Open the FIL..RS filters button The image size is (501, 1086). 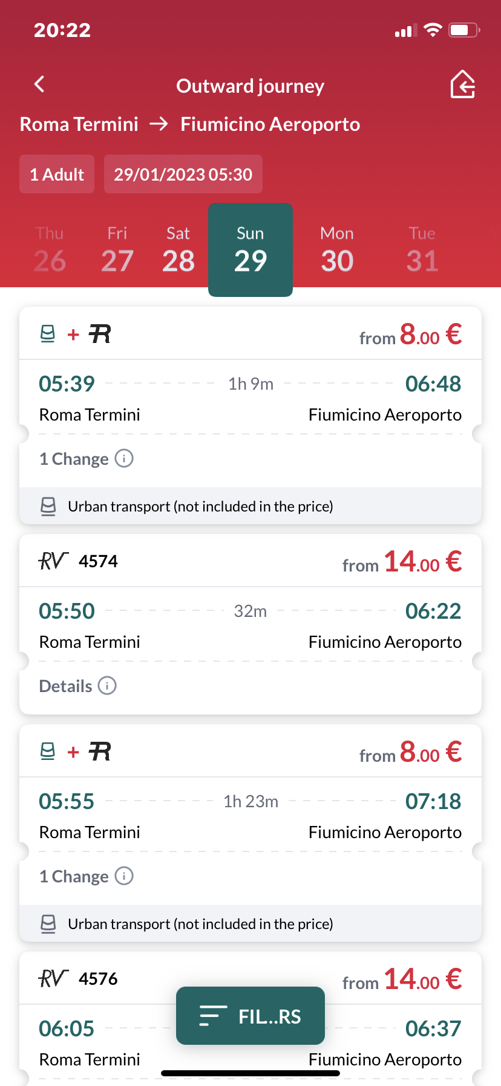(x=250, y=1016)
